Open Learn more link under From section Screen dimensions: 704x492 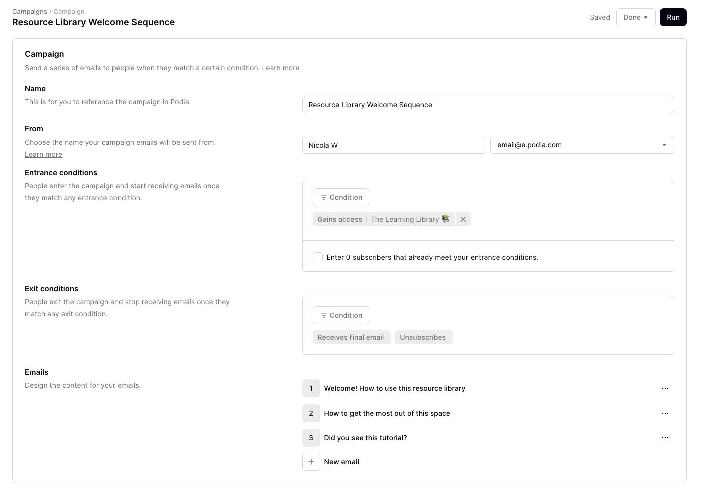pos(43,154)
